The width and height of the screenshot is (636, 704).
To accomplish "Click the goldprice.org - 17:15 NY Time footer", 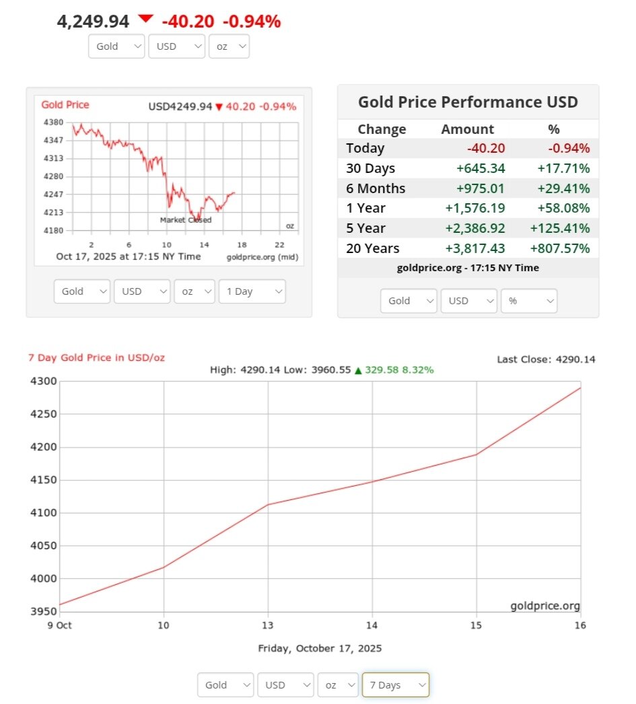I will [468, 268].
